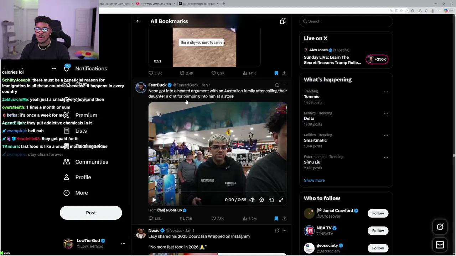Switch to Molly Santana YouTube tab
This screenshot has height=256, width=456.
click(x=156, y=4)
